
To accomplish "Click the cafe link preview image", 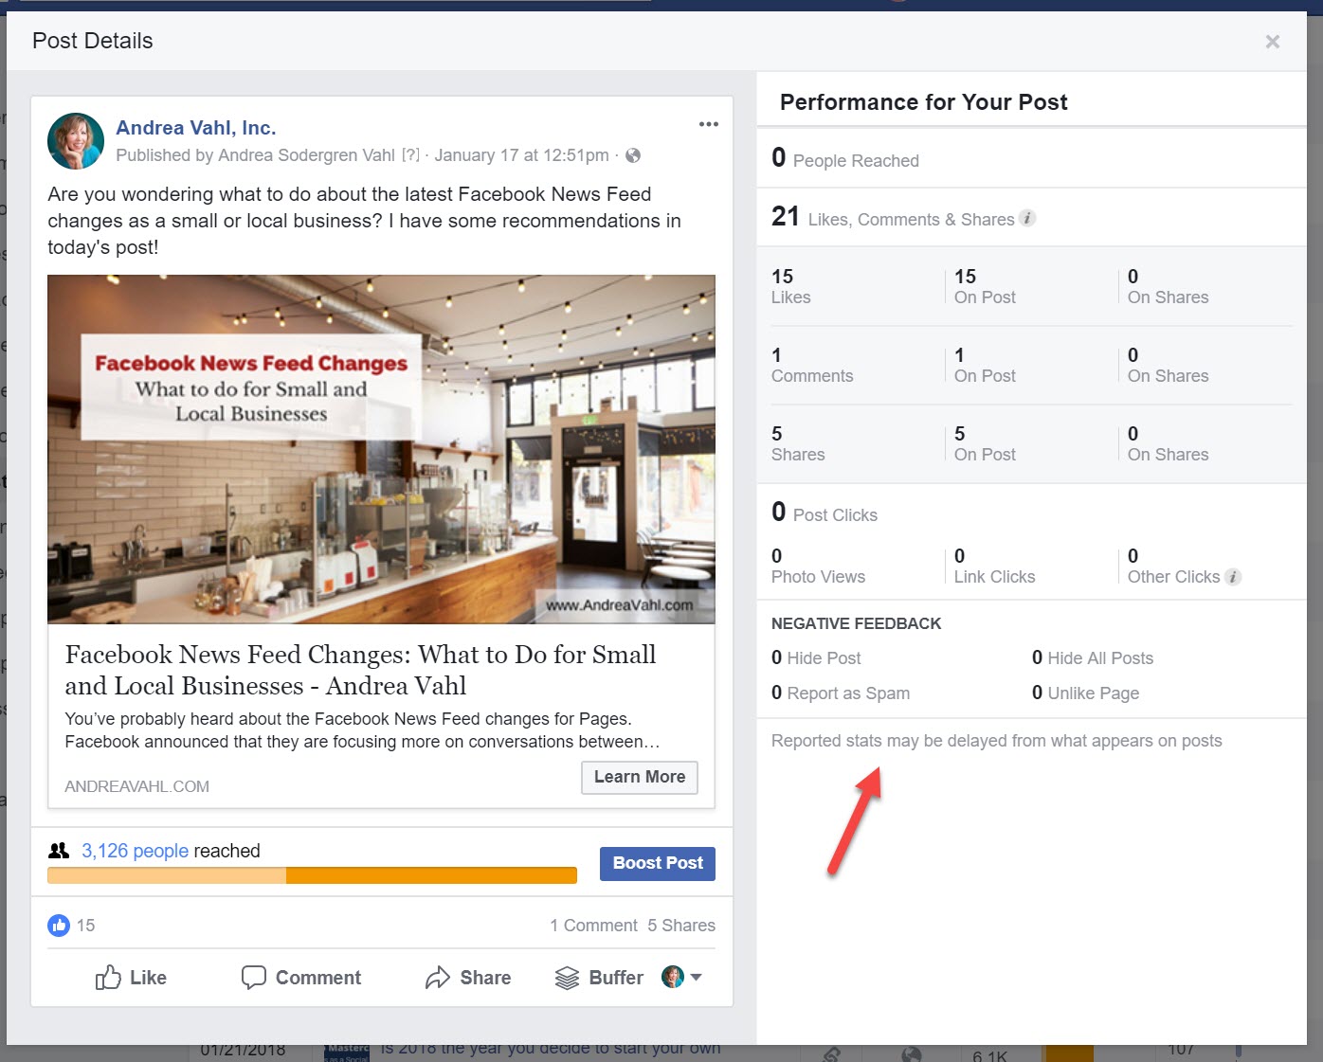I will [381, 449].
